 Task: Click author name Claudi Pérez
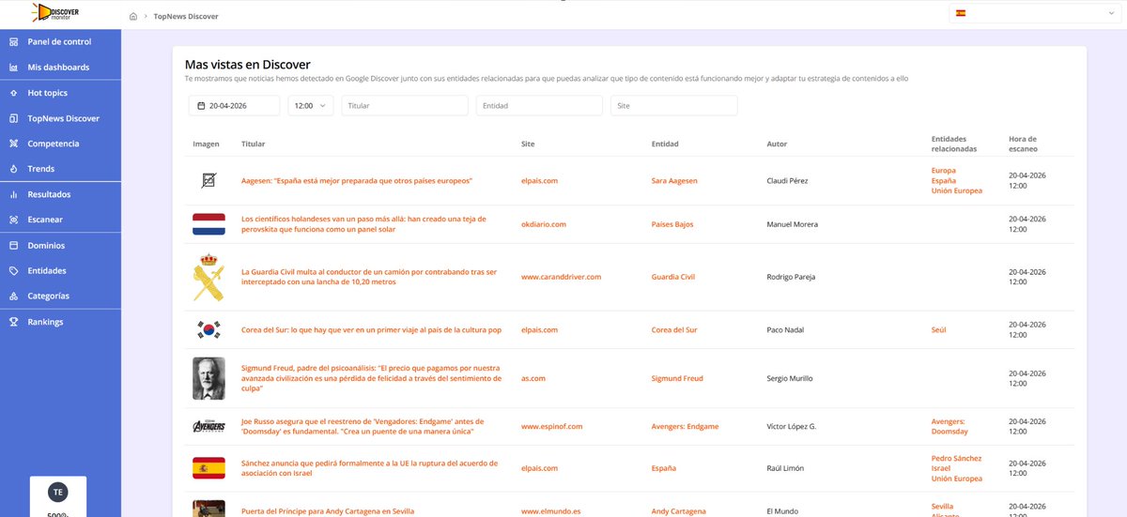point(787,180)
